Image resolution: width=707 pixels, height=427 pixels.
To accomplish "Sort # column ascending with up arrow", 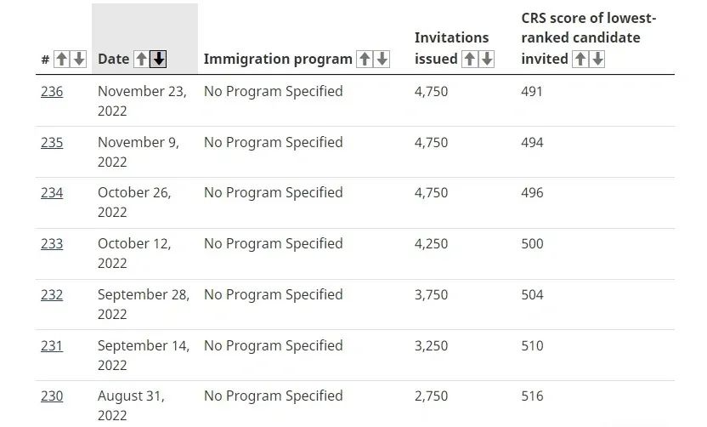I will click(61, 59).
